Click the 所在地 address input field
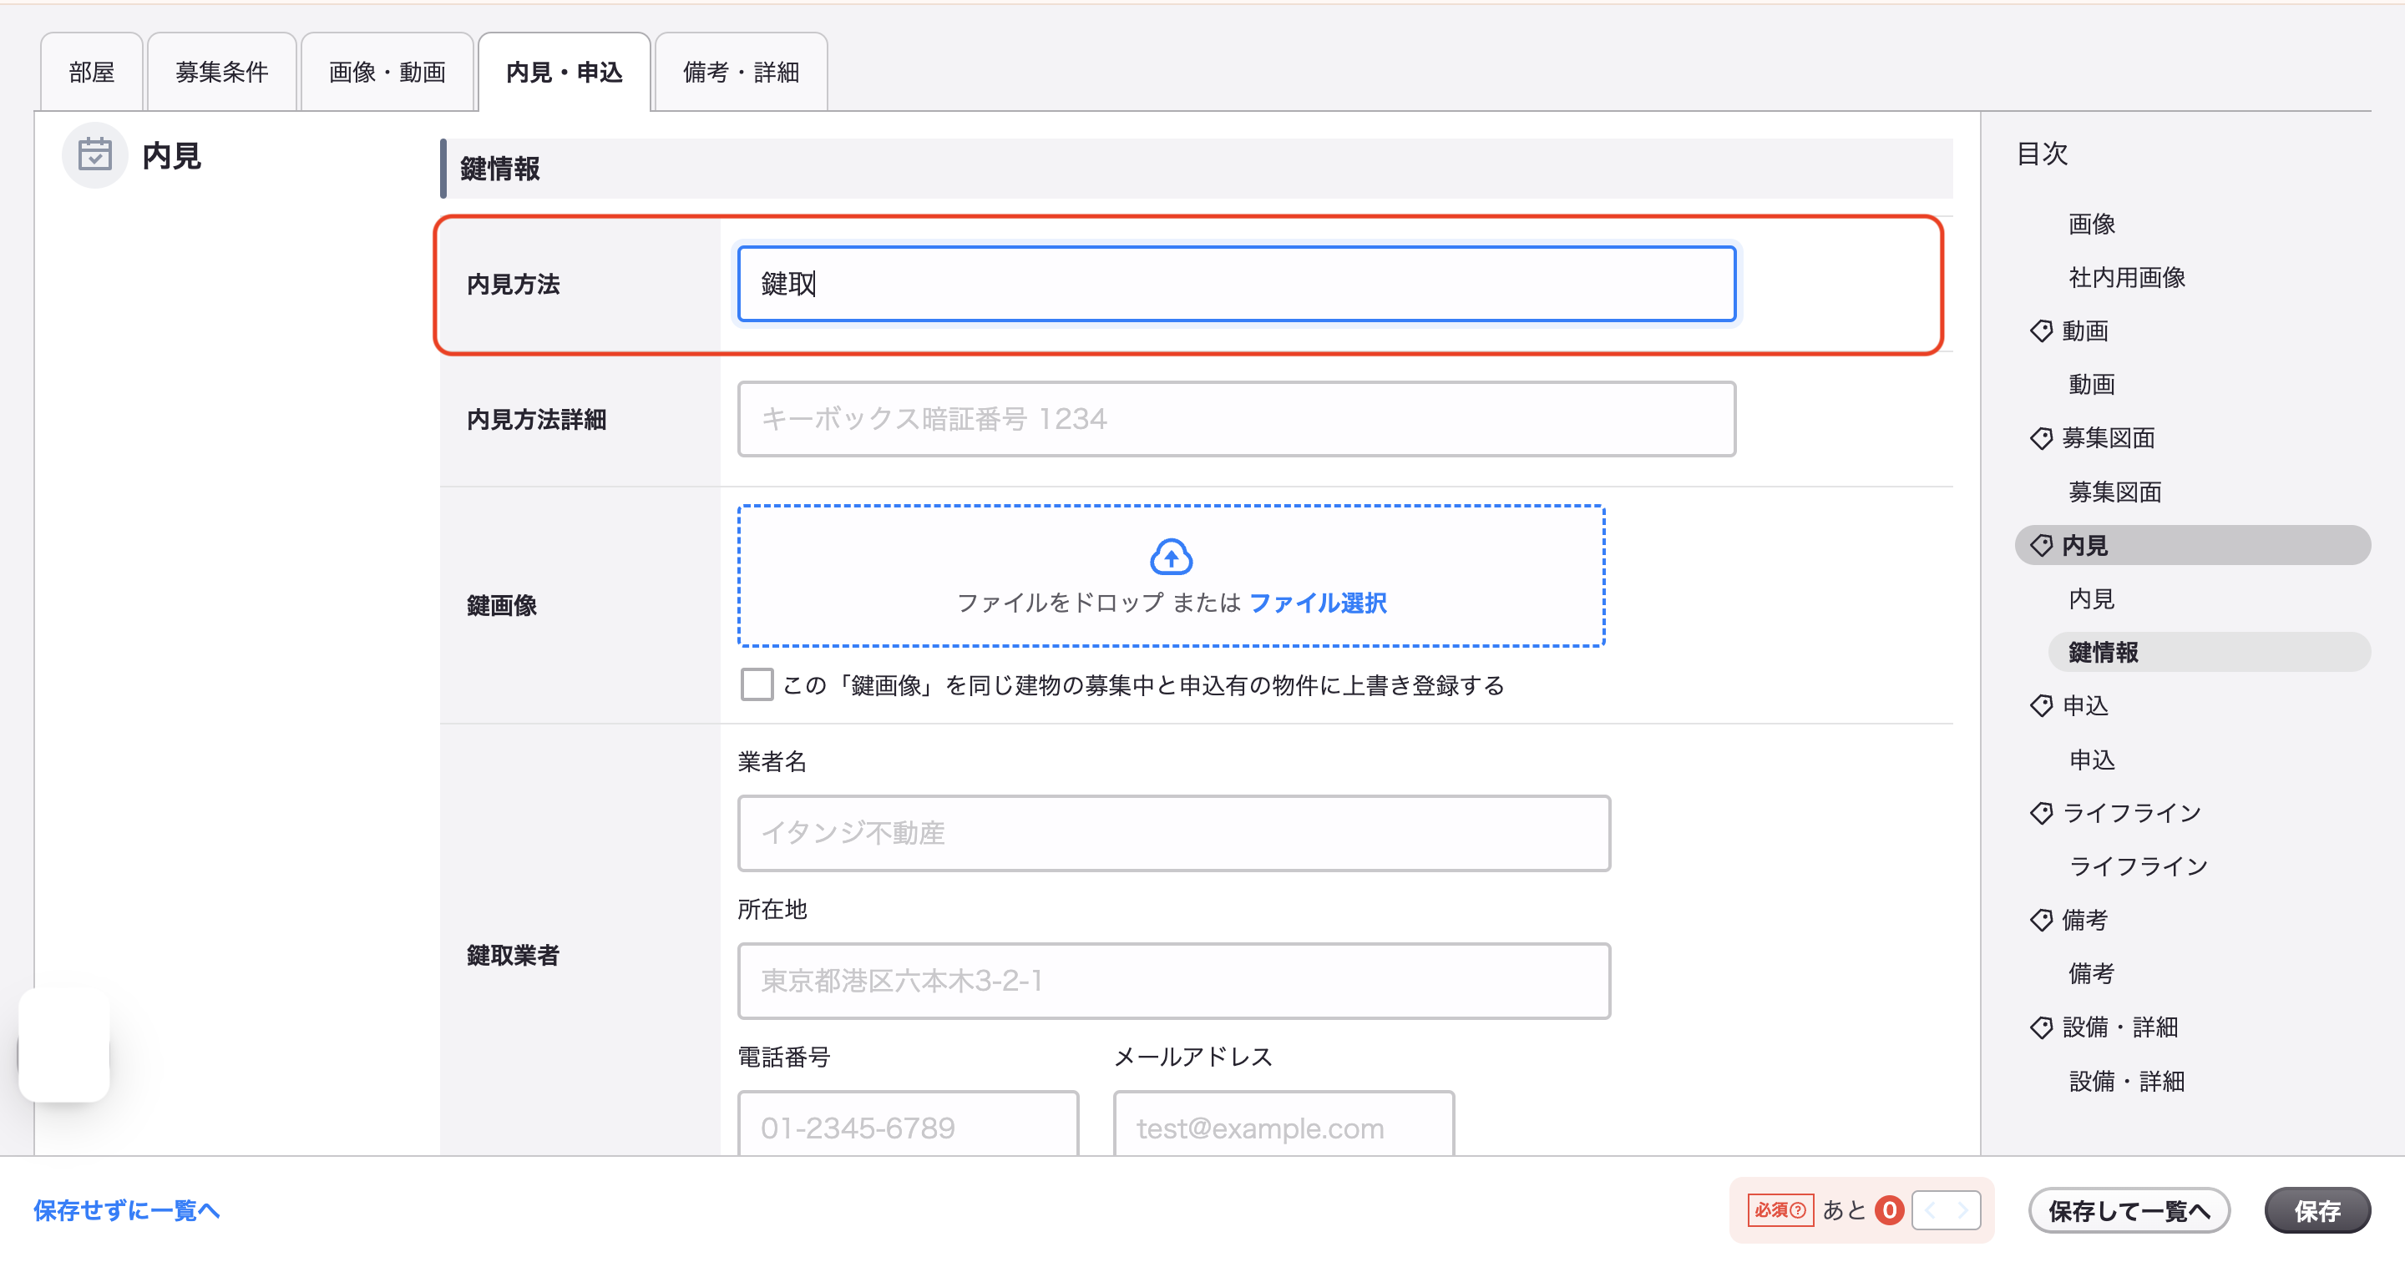The image size is (2405, 1262). [x=1173, y=981]
